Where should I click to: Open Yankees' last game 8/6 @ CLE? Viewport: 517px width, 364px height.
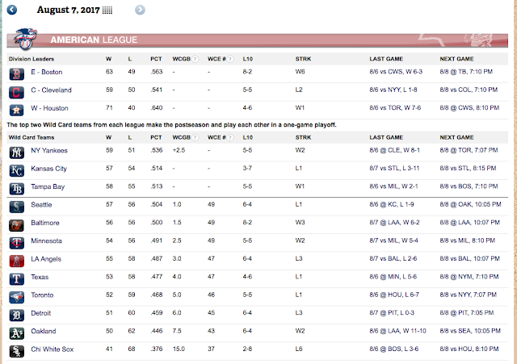pyautogui.click(x=395, y=150)
